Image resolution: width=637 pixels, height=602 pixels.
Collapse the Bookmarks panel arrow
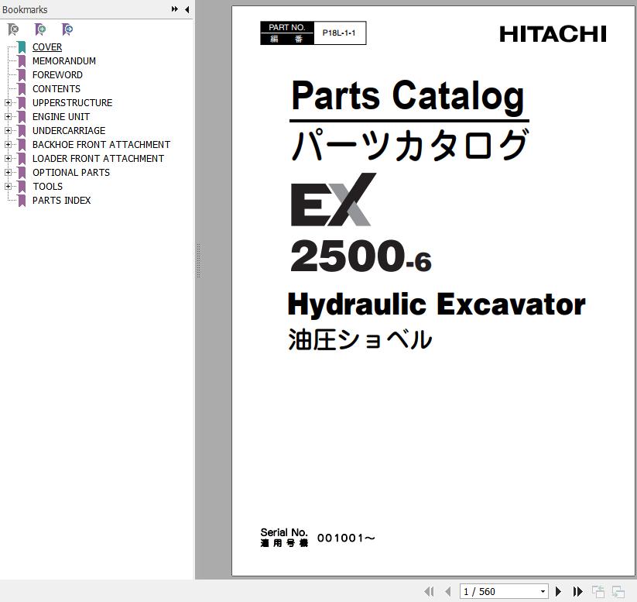187,9
